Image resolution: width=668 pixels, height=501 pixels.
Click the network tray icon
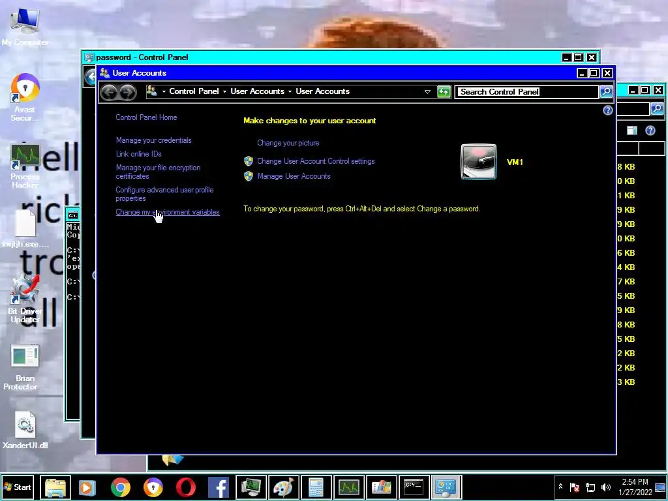coord(590,487)
